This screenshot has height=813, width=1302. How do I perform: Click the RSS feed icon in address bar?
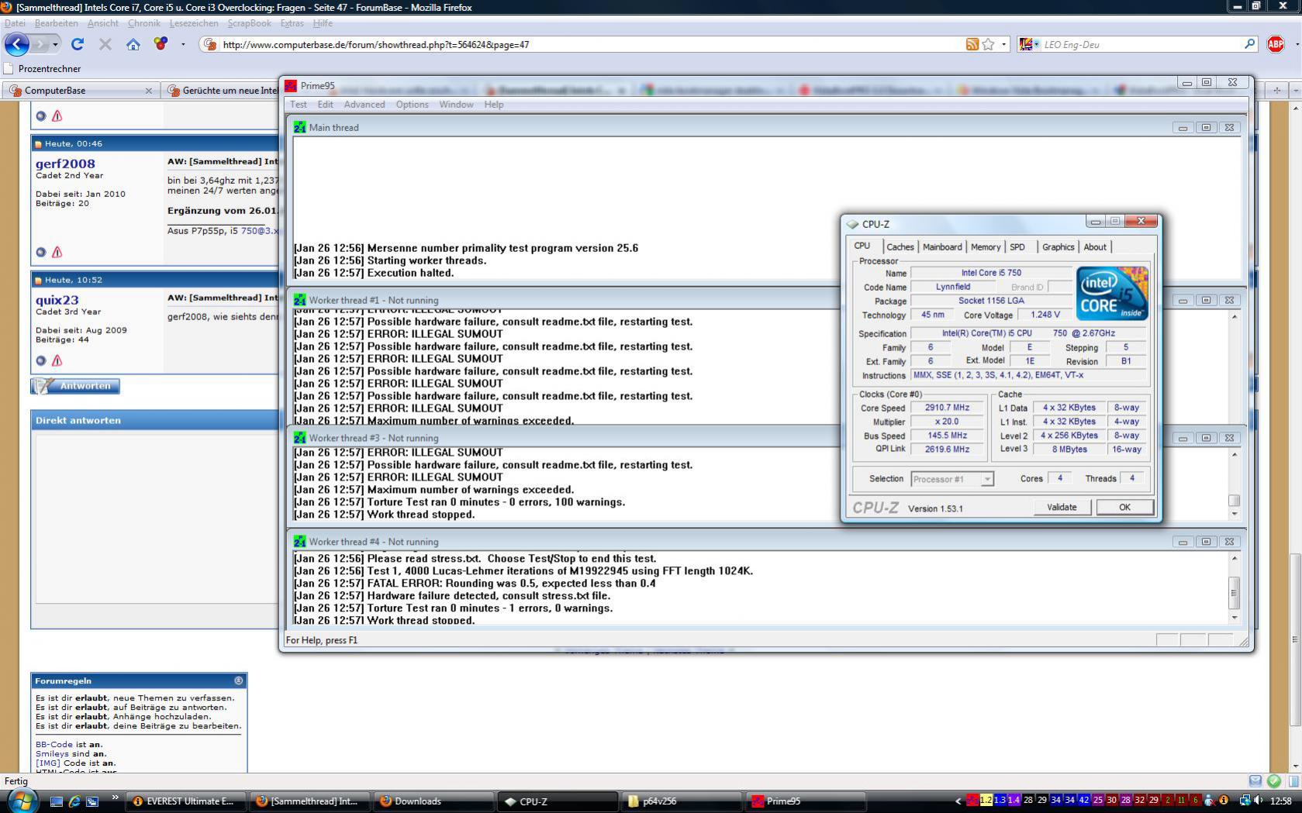(972, 44)
